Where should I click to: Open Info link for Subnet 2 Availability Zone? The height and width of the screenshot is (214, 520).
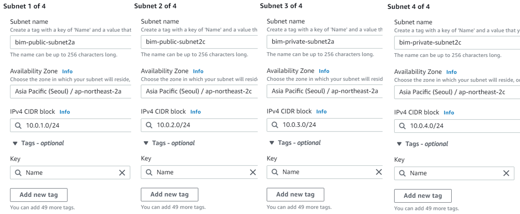pos(198,71)
